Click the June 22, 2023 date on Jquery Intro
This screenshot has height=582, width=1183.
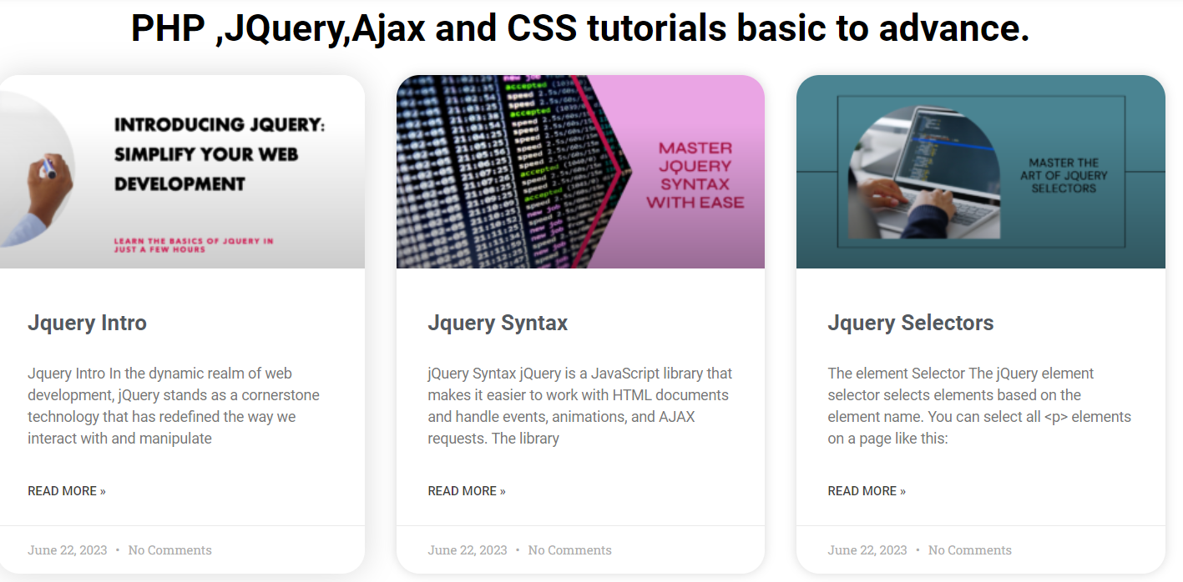(68, 550)
